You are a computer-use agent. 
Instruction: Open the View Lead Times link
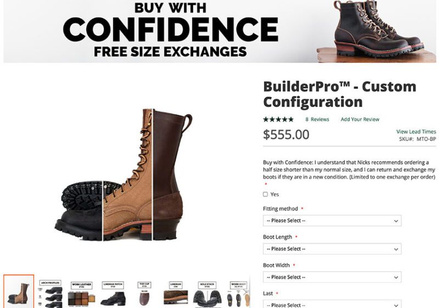pyautogui.click(x=416, y=132)
